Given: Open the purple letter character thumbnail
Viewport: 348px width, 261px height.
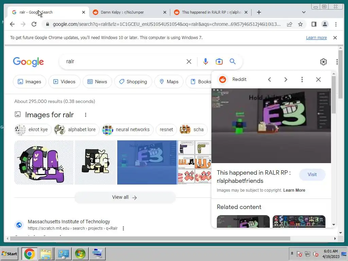Looking at the screenshot, I should (44, 162).
